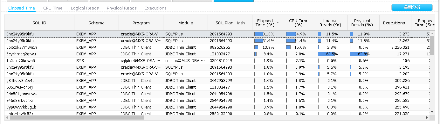Click the horizontal scrollbar left arrow

click(x=7, y=117)
